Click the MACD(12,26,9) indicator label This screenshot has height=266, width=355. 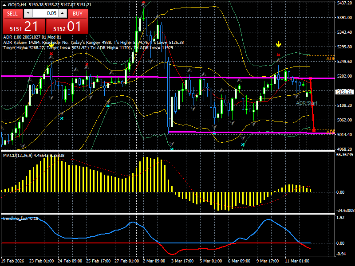[34, 156]
